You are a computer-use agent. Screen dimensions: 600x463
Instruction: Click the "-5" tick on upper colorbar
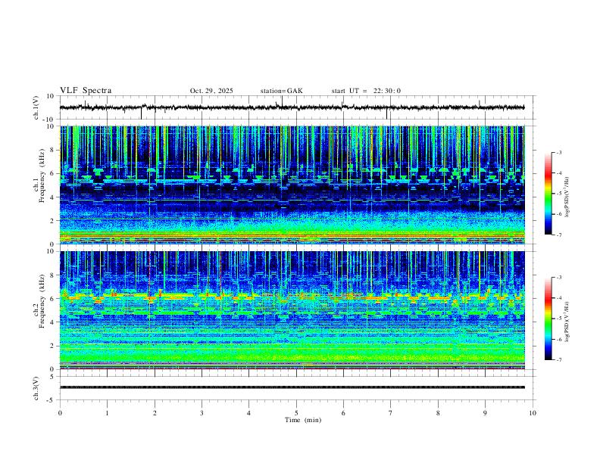tap(559, 194)
